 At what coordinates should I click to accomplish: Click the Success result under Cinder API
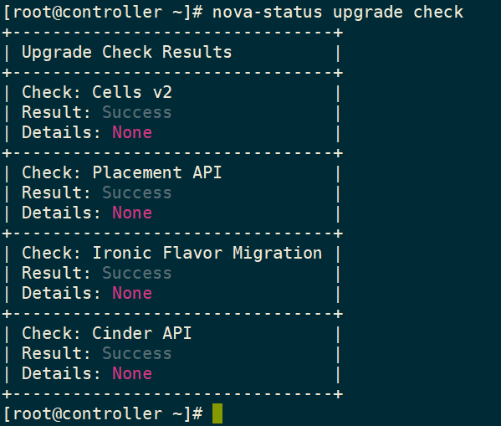coord(137,353)
